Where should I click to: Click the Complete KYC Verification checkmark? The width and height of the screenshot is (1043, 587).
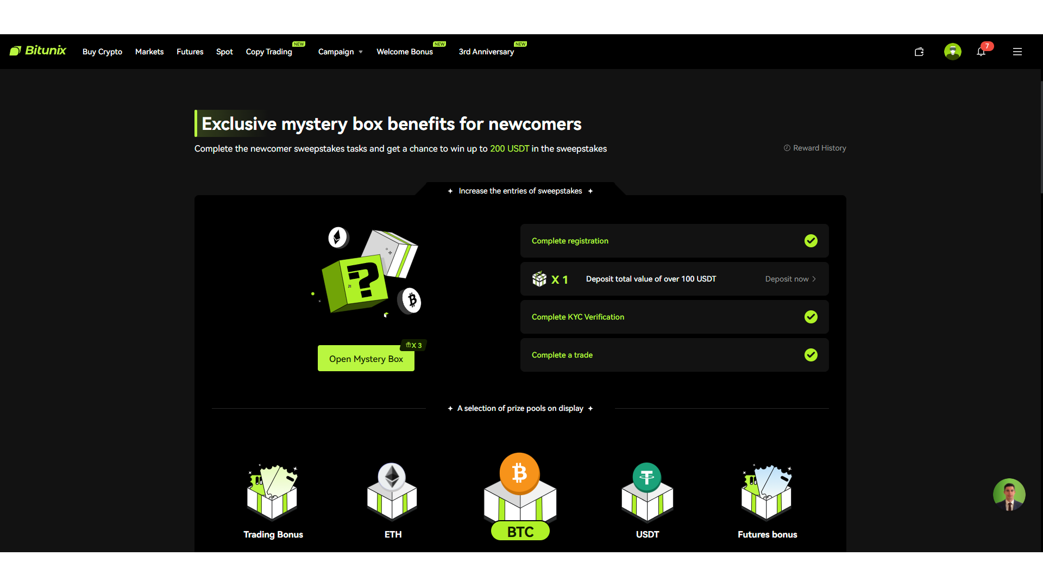[811, 317]
